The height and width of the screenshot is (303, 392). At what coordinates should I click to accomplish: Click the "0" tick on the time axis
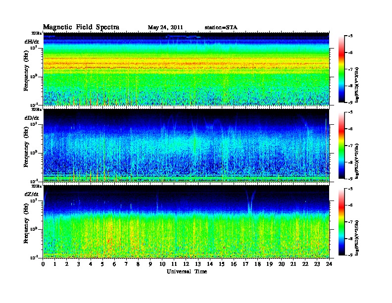(43, 264)
